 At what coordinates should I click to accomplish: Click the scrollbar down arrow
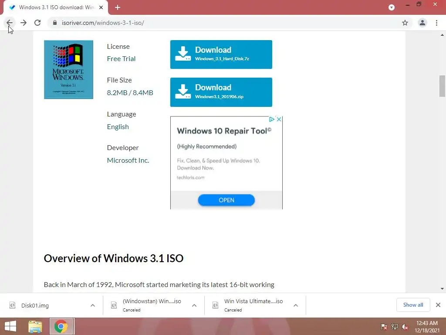(x=442, y=289)
